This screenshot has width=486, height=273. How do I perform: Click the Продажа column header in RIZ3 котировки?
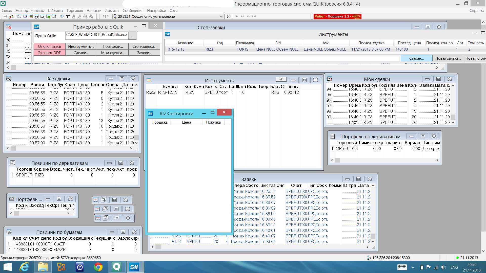(159, 122)
